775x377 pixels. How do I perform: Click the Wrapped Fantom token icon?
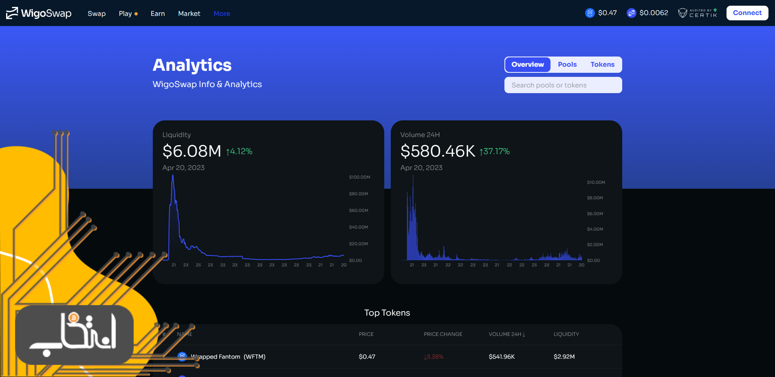[x=182, y=357]
